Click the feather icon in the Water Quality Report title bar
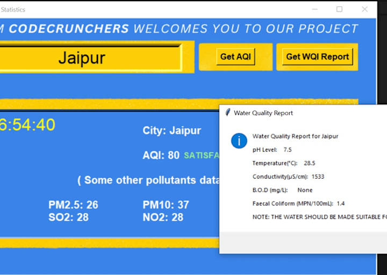 coord(228,112)
